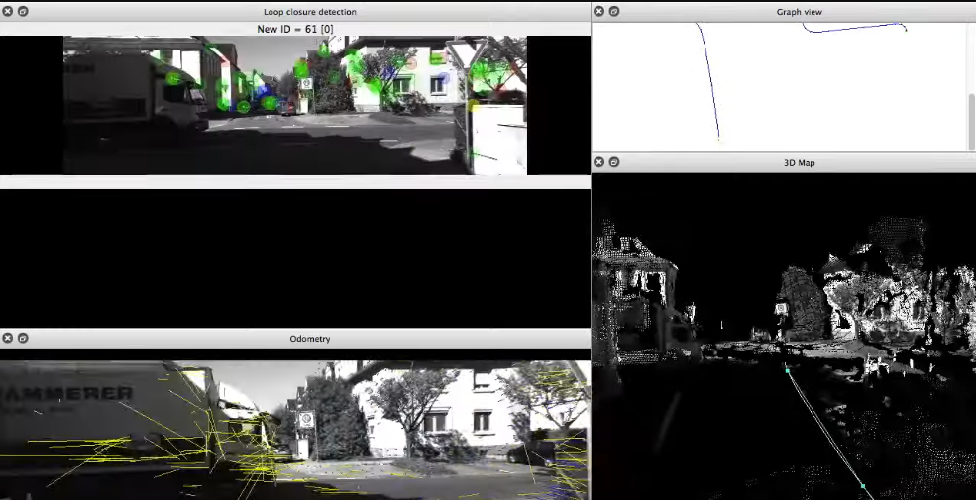Close the Loop closure detection panel
976x500 pixels.
pos(8,12)
